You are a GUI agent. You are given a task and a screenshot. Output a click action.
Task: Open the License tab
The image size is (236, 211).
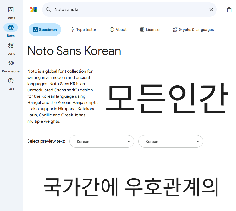click(x=150, y=30)
